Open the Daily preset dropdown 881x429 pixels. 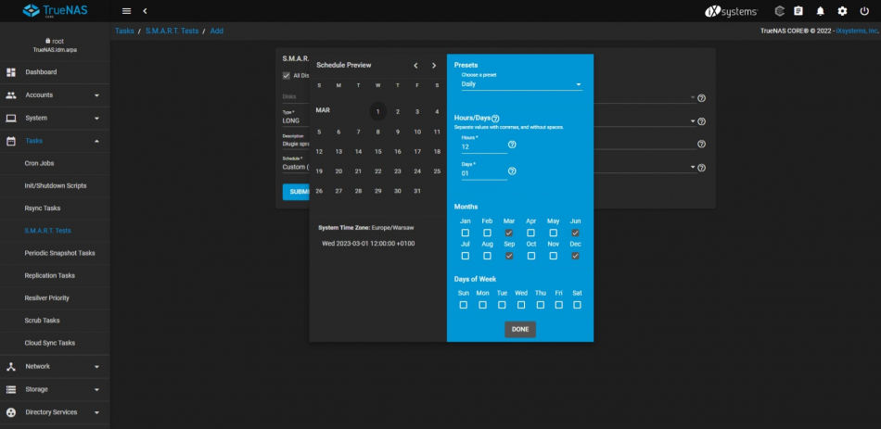tap(521, 84)
